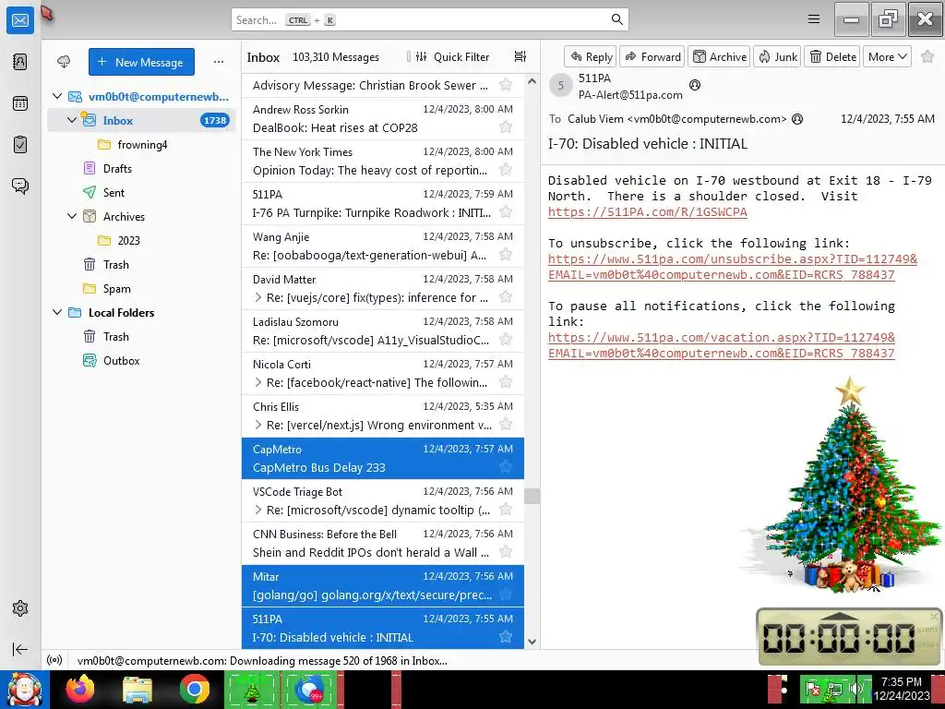945x709 pixels.
Task: Select the frowning4 folder
Action: coord(141,144)
